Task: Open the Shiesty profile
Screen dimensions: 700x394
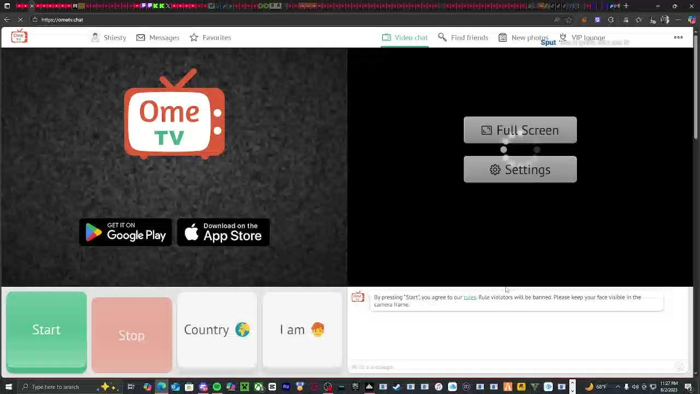Action: point(108,37)
